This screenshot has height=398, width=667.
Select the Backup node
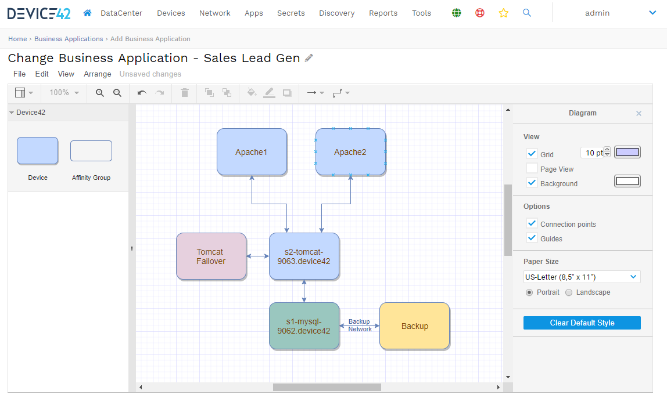[415, 326]
